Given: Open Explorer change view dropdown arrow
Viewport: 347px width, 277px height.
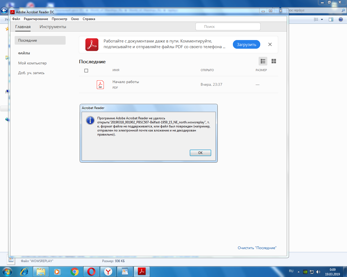Looking at the screenshot, I should (x=322, y=19).
